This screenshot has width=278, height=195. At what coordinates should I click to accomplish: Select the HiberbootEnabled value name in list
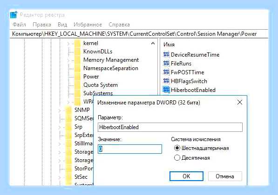(193, 90)
